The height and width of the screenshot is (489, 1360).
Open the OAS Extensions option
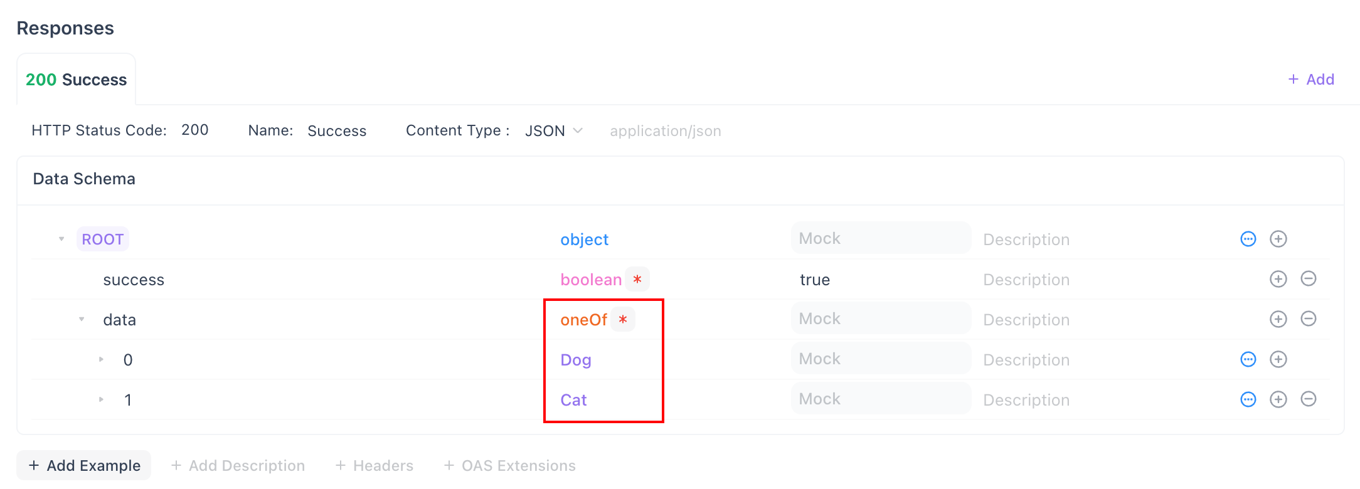point(509,465)
